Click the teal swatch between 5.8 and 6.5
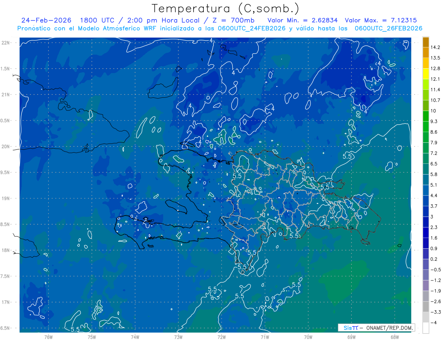This screenshot has width=443, height=342. click(426, 169)
